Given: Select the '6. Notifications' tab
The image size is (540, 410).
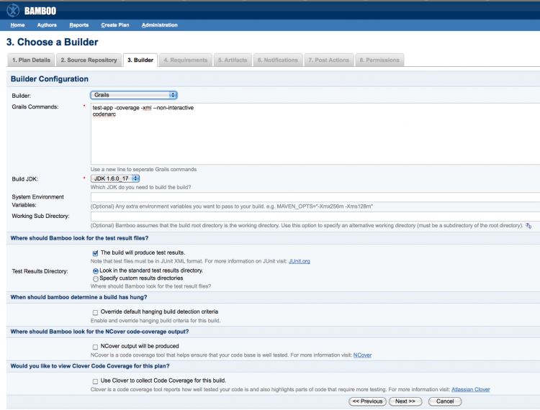Looking at the screenshot, I should (278, 60).
